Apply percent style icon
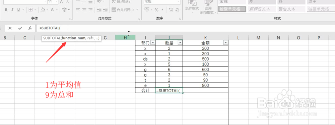335x125 pixels. tap(156, 10)
